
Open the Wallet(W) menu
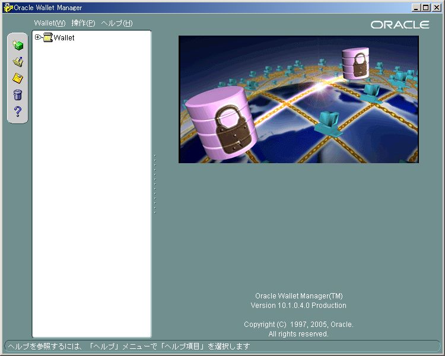click(x=50, y=23)
